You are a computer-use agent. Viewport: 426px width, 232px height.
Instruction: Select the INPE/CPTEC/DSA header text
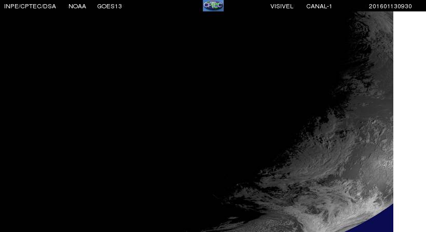tap(30, 6)
